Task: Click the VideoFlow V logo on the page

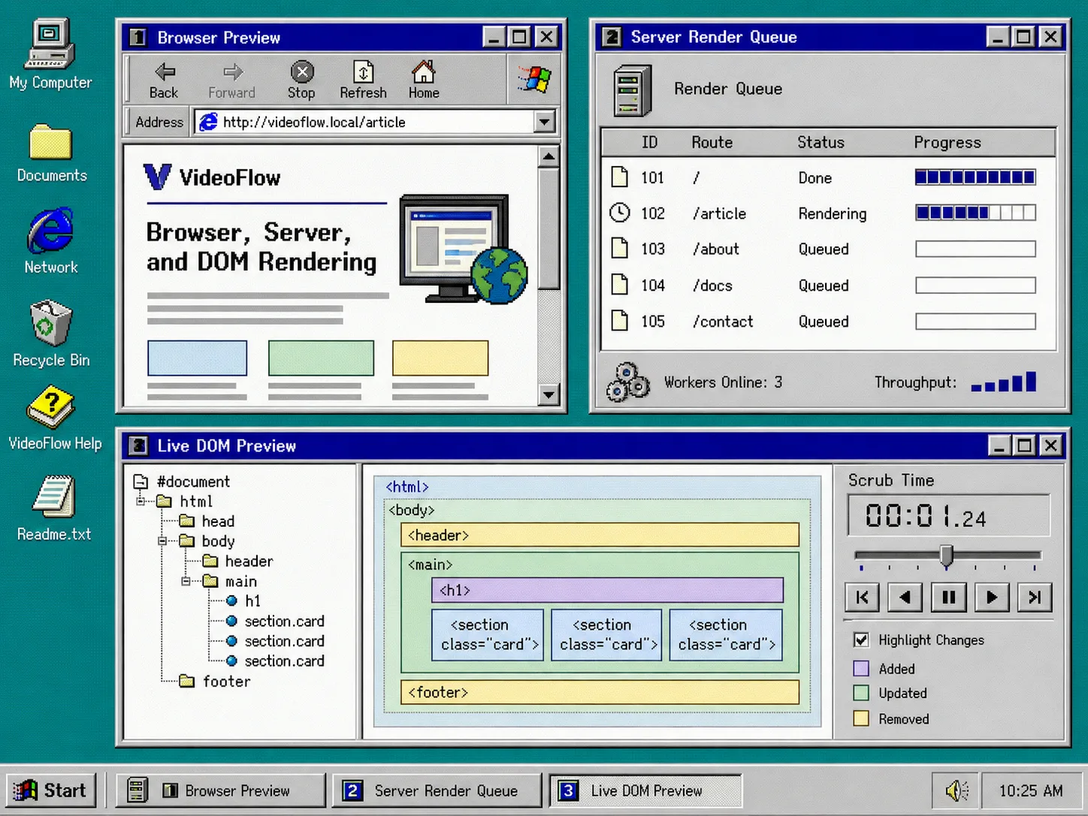Action: [157, 177]
